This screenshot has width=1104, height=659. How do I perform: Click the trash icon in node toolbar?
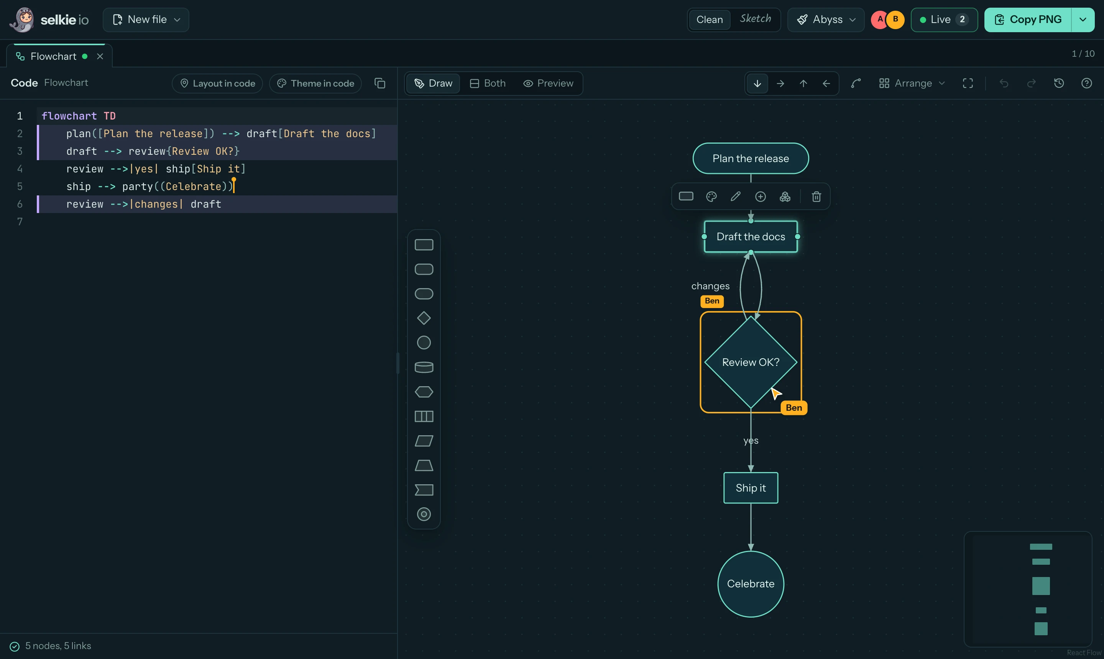pyautogui.click(x=816, y=196)
